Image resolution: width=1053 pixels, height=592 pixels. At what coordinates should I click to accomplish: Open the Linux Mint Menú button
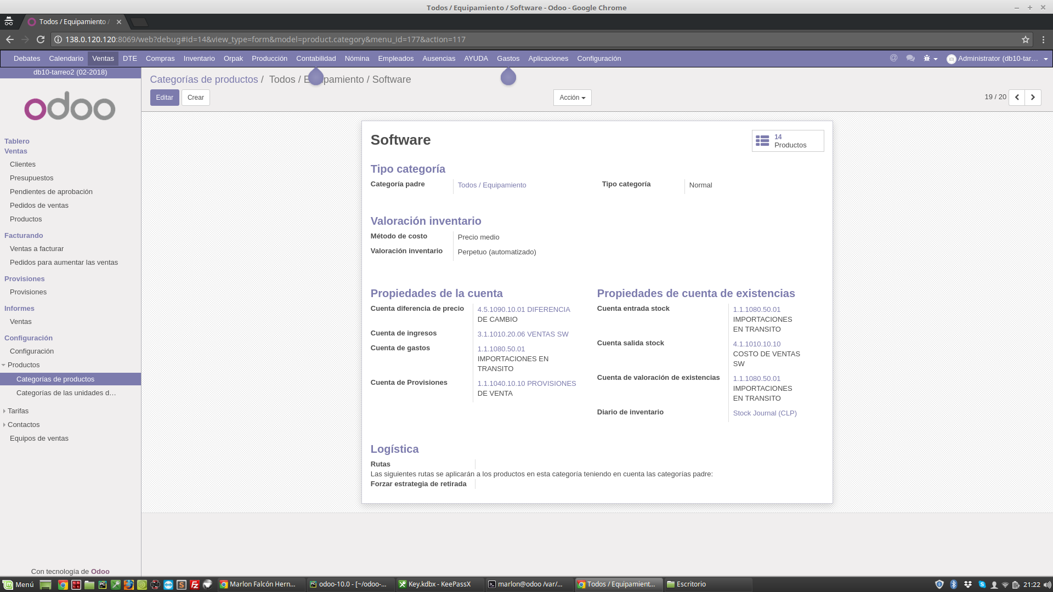click(x=18, y=584)
